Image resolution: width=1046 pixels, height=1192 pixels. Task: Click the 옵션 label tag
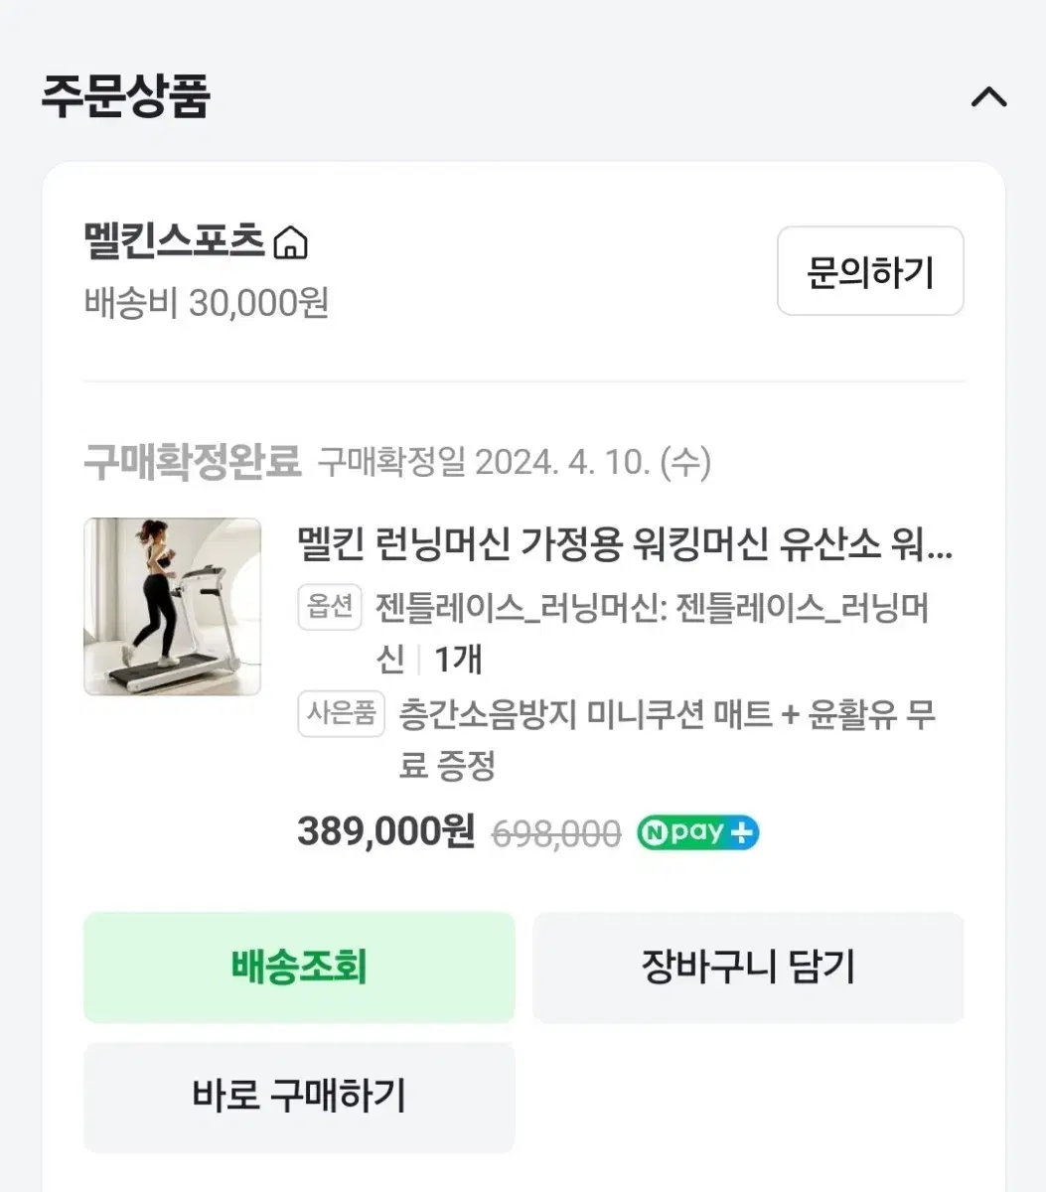click(x=330, y=606)
